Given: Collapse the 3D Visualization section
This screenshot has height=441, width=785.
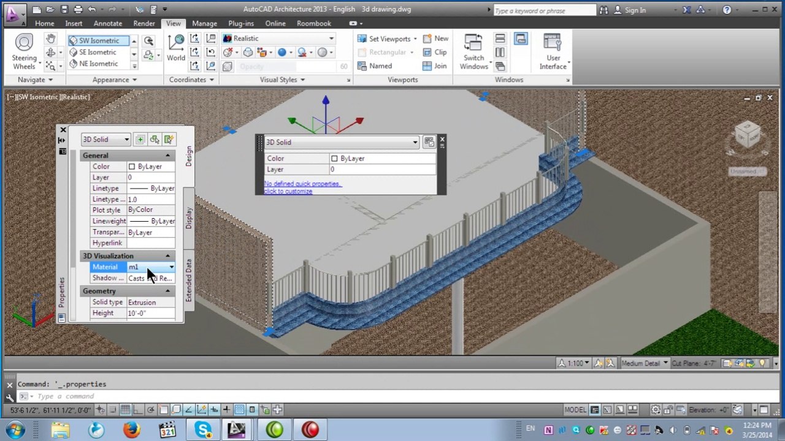Looking at the screenshot, I should pyautogui.click(x=167, y=256).
